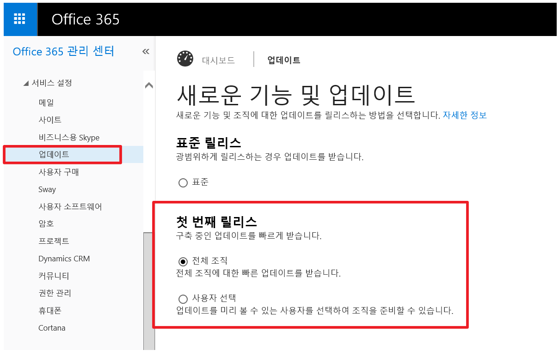
Task: Open 사용자 소프트웨어 settings
Action: (x=70, y=206)
